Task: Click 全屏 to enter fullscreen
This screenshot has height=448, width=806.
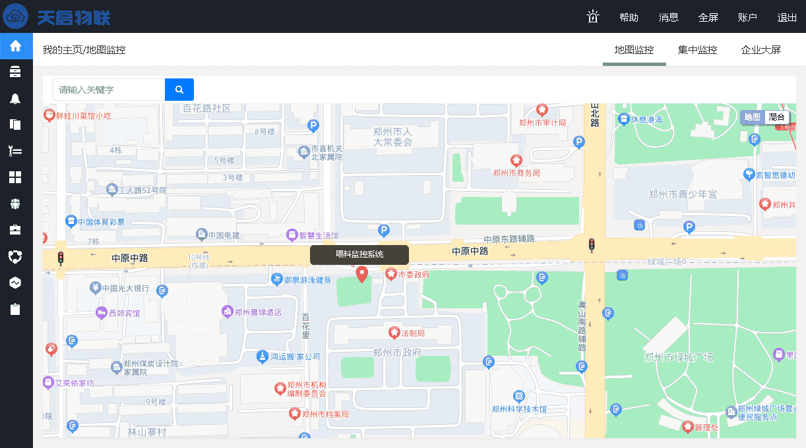Action: (x=708, y=18)
